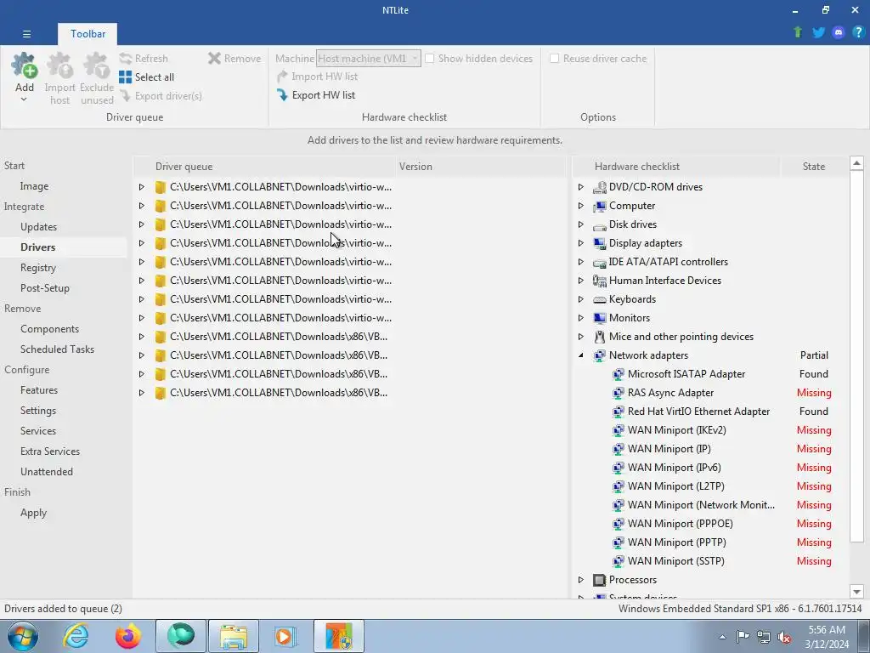Viewport: 870px width, 653px height.
Task: Click the Processors device icon
Action: (x=599, y=580)
